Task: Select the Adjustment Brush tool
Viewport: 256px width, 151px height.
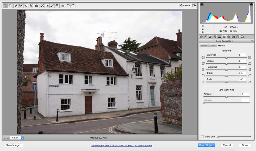Action: tap(52, 6)
